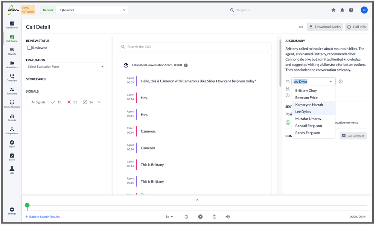Go to Campaigns in the sidebar
The image size is (376, 225).
[x=12, y=78]
